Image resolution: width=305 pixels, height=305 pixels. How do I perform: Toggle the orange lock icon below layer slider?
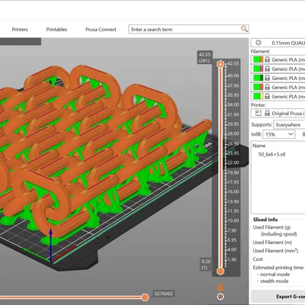tap(220, 287)
